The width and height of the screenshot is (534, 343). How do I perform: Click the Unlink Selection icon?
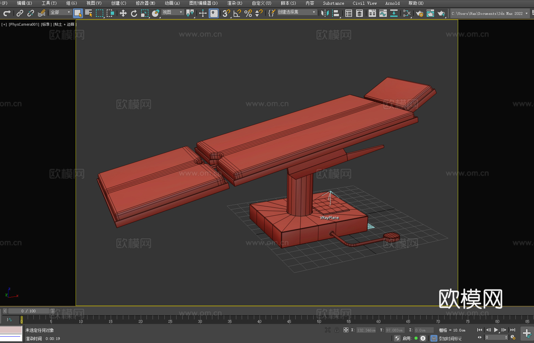coord(31,13)
